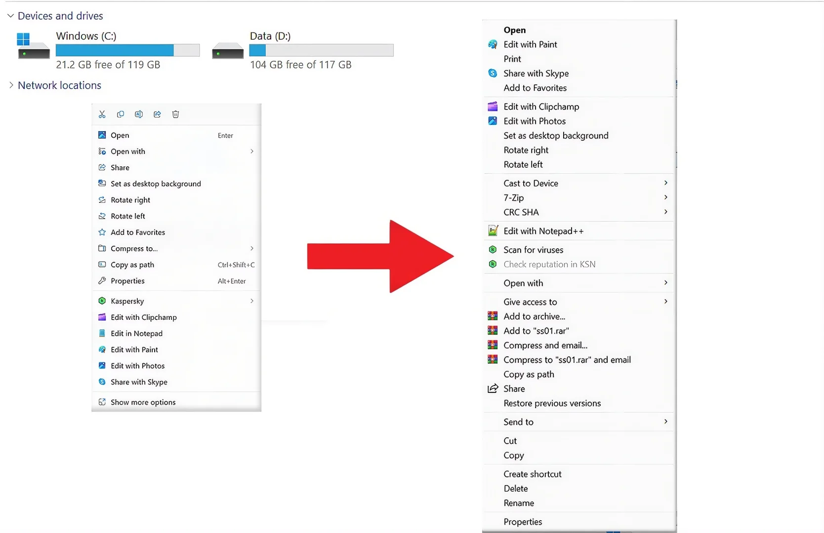The image size is (824, 533).
Task: Click the WinRAR icon beside Add to "ss01.rar"
Action: 493,330
